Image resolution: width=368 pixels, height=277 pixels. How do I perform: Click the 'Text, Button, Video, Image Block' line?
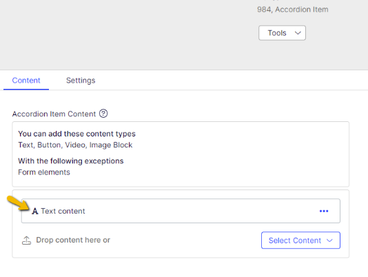[75, 145]
